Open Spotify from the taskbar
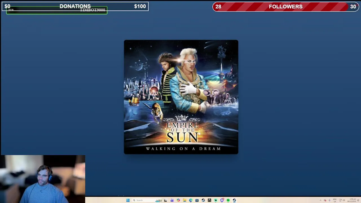 228,200
